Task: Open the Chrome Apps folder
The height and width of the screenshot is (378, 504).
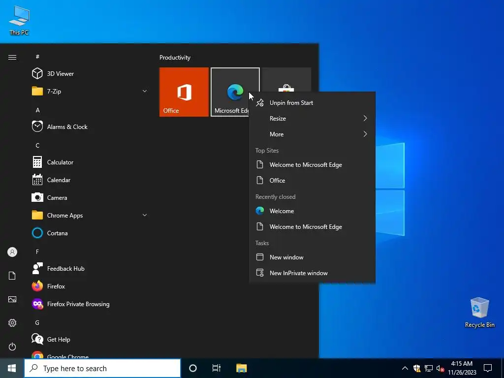Action: 90,216
